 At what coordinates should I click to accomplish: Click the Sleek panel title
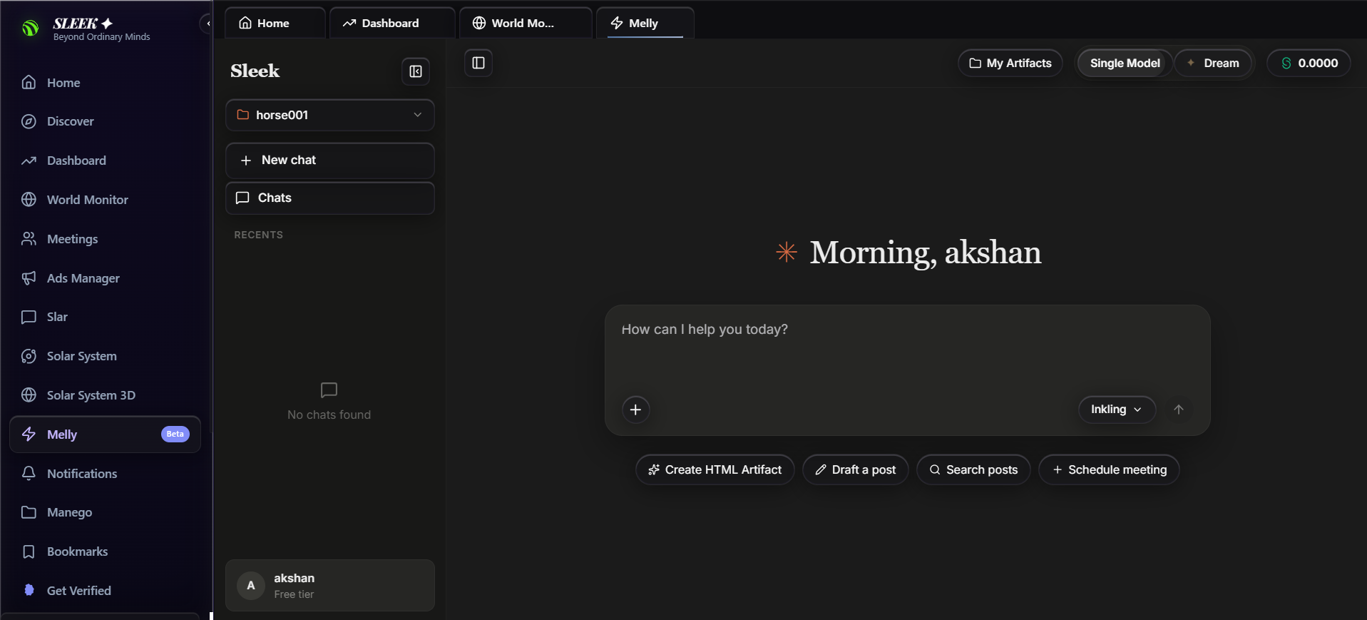[x=255, y=71]
